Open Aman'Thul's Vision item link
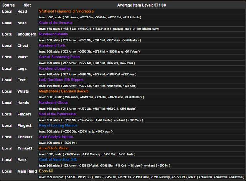246x181 pixels. coord(54,148)
